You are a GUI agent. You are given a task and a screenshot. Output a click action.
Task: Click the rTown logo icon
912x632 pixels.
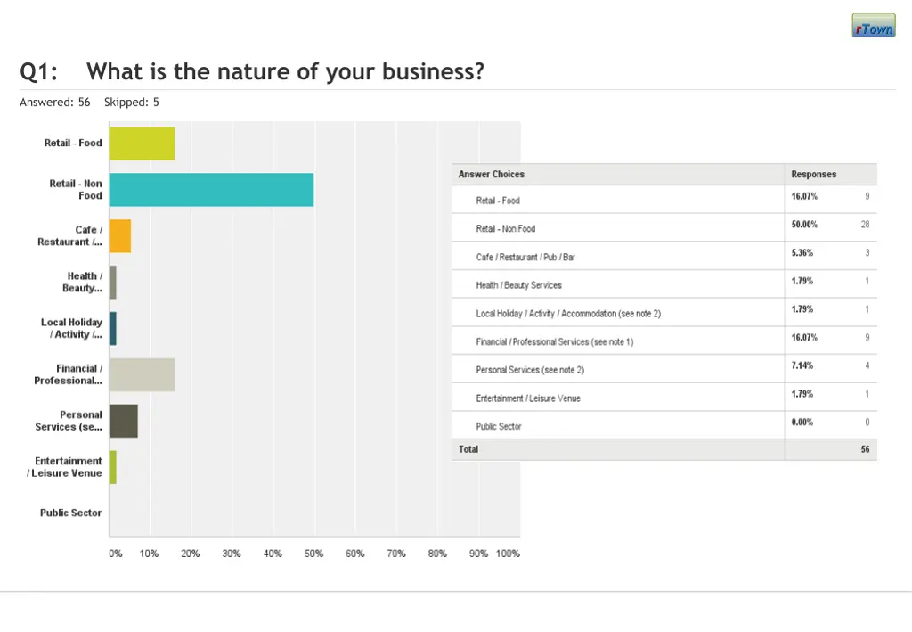tap(873, 26)
